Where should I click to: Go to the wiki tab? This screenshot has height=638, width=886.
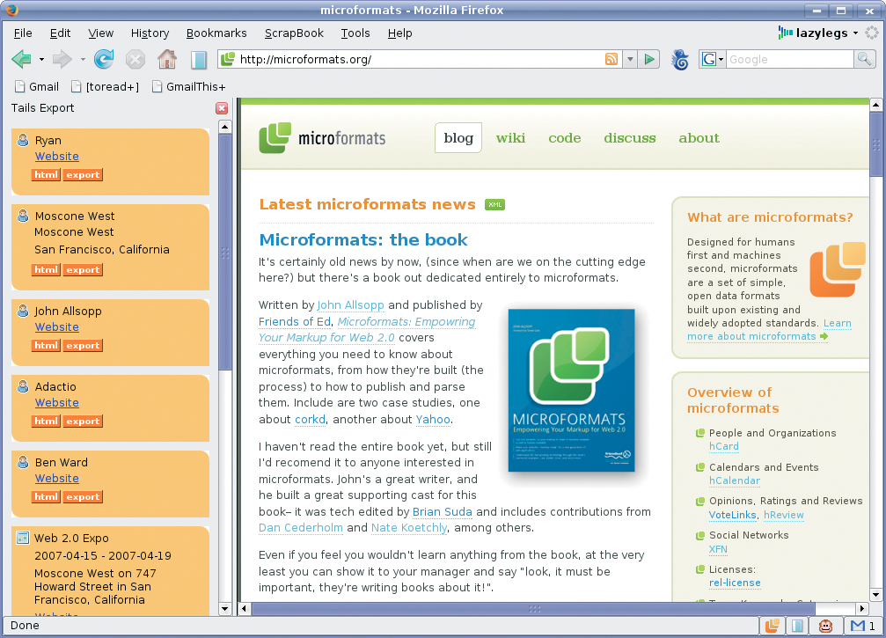[x=511, y=138]
